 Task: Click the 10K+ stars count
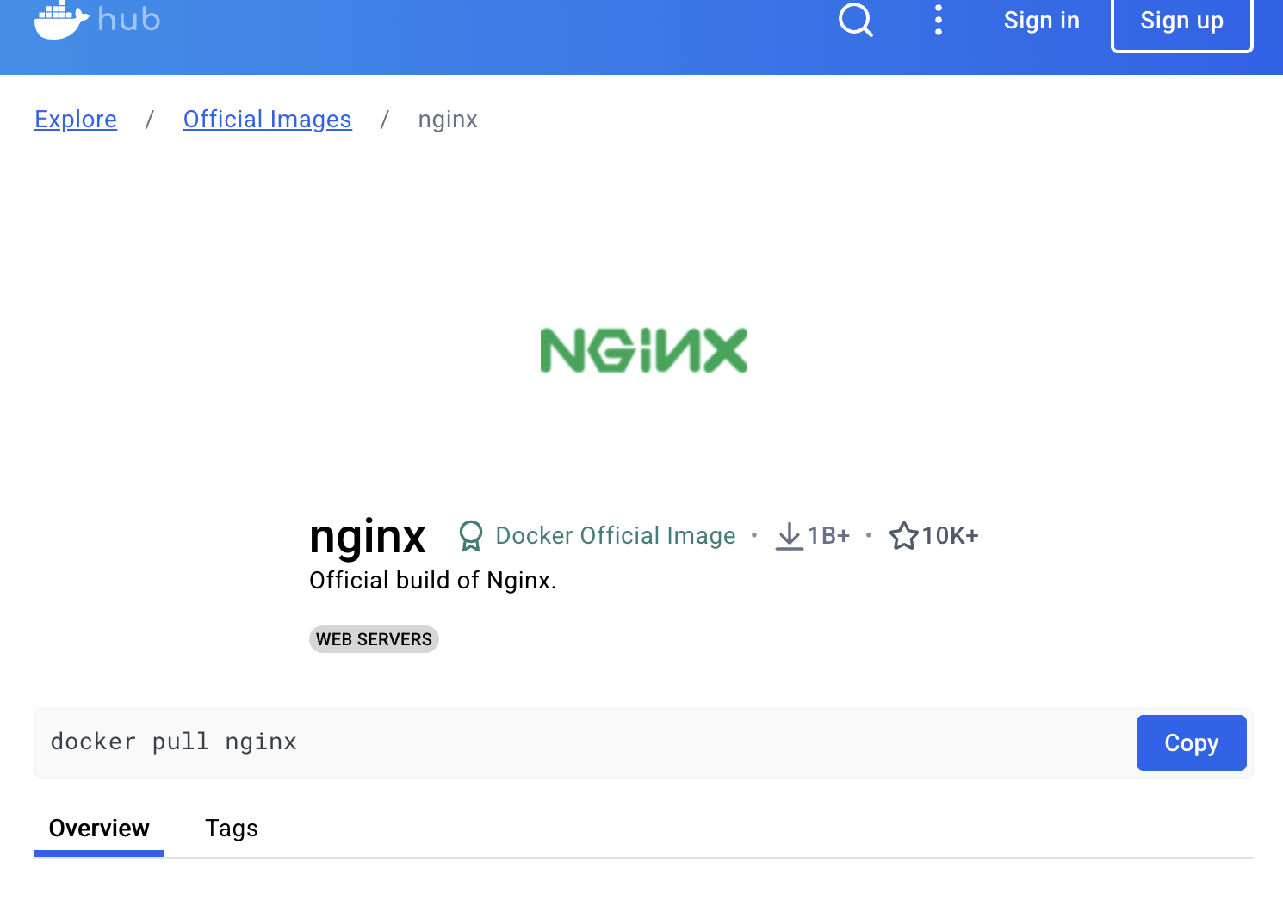[x=950, y=536]
